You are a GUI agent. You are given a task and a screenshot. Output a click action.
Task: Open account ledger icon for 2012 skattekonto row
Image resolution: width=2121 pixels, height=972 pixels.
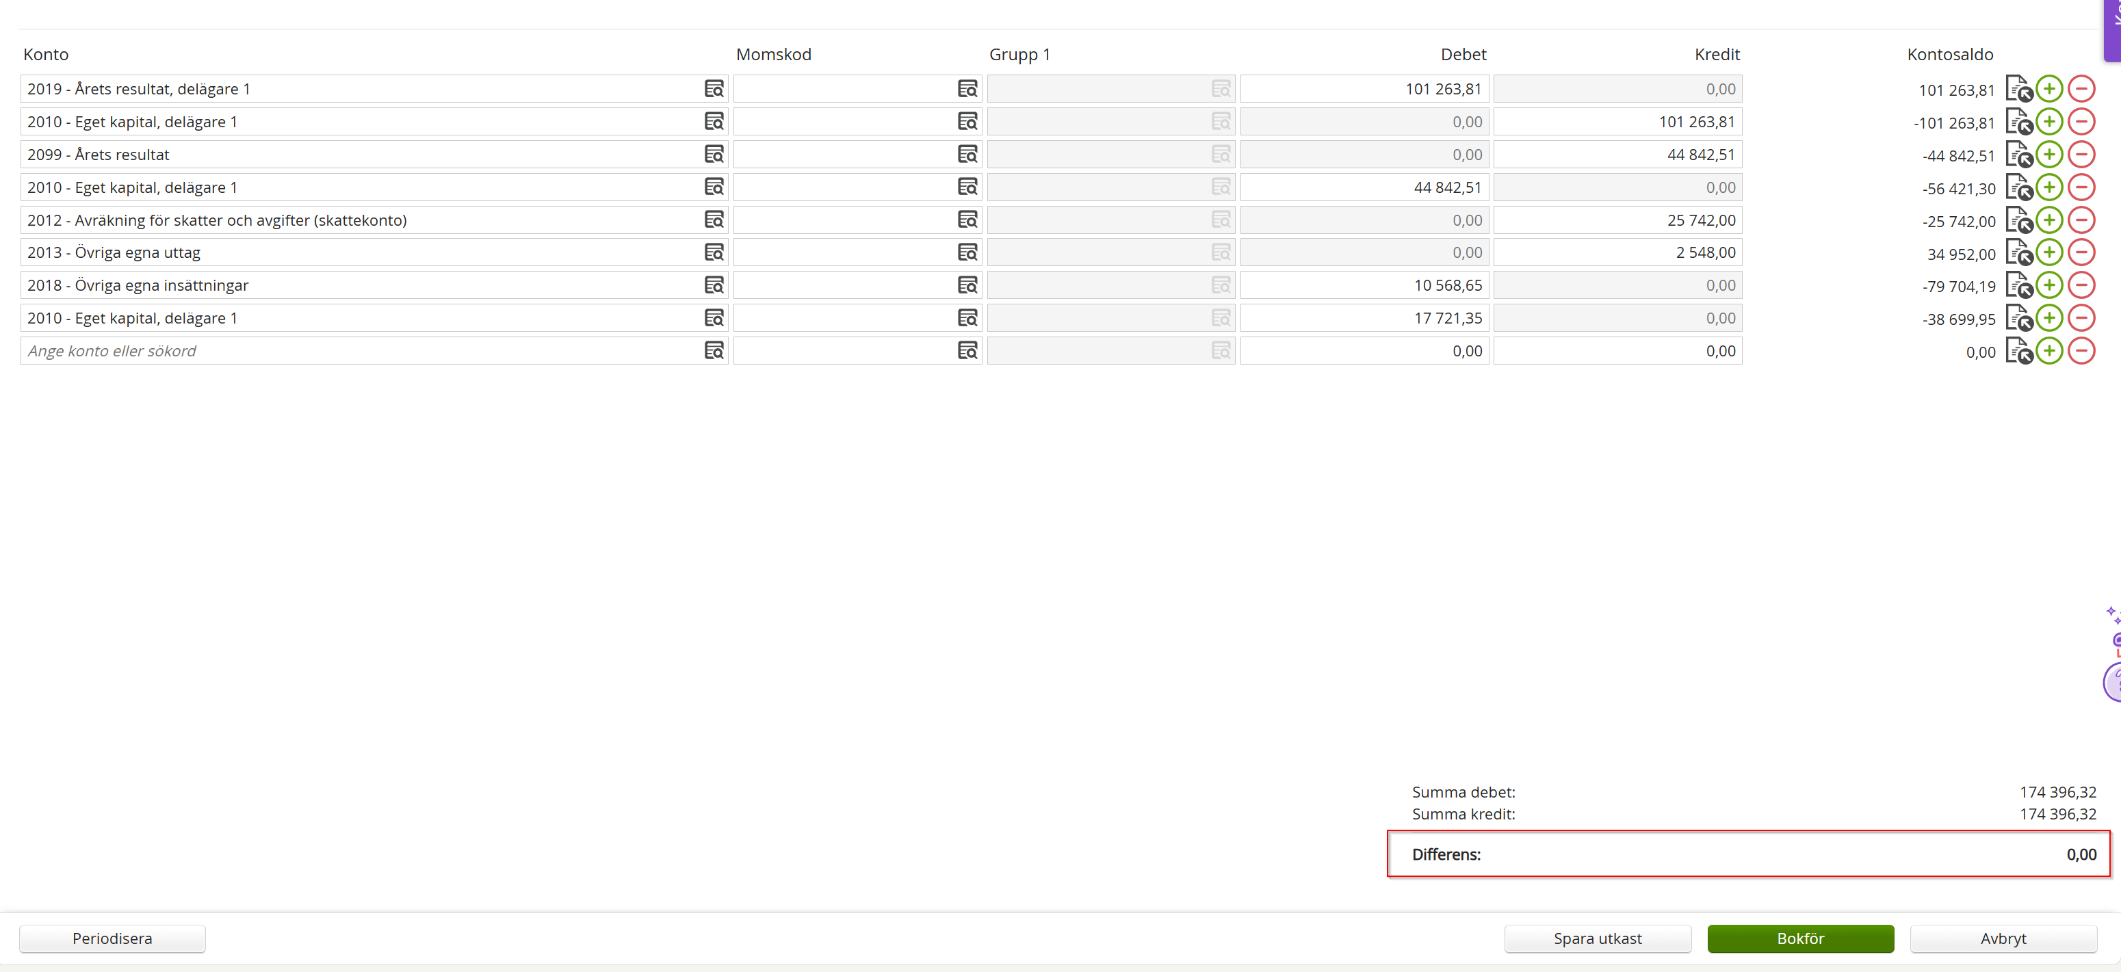point(2018,220)
